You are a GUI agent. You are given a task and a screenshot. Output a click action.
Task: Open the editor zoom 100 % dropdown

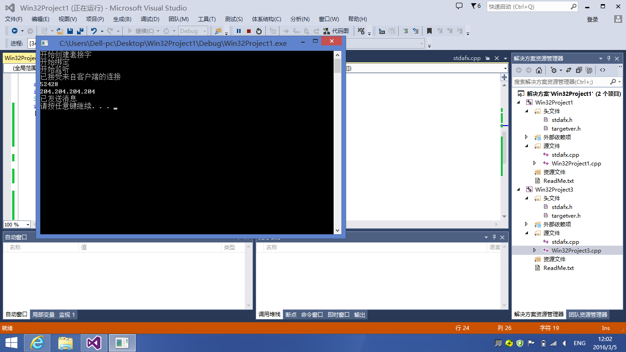(x=27, y=225)
